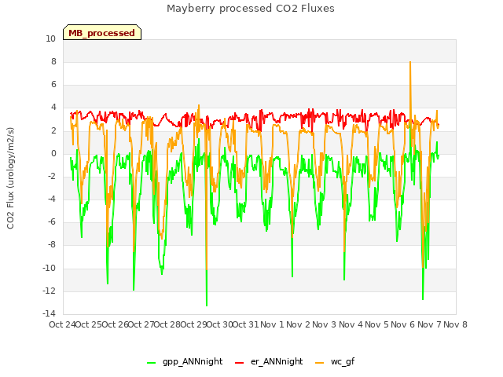This screenshot has width=503, height=377.
Task: Click the 'Oct 24' x-axis label
Action: pos(62,324)
